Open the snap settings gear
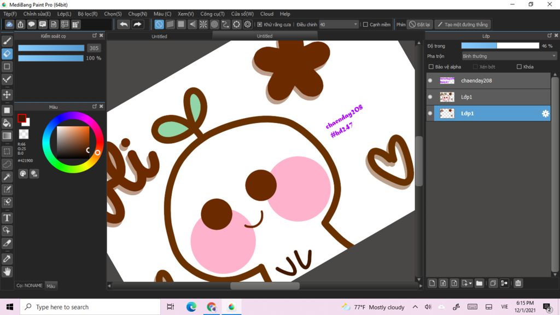This screenshot has height=315, width=560. pyautogui.click(x=248, y=24)
